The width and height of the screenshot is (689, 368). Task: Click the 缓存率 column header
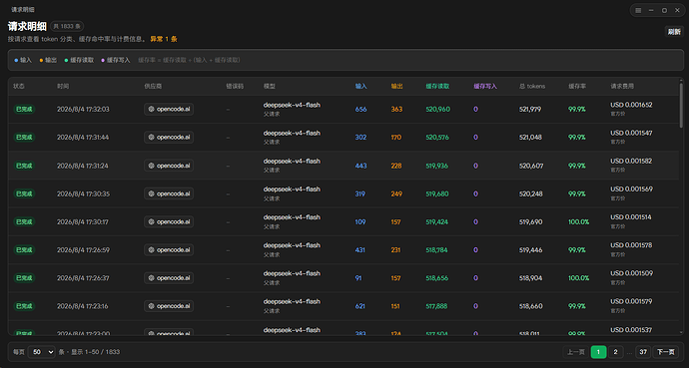[577, 86]
